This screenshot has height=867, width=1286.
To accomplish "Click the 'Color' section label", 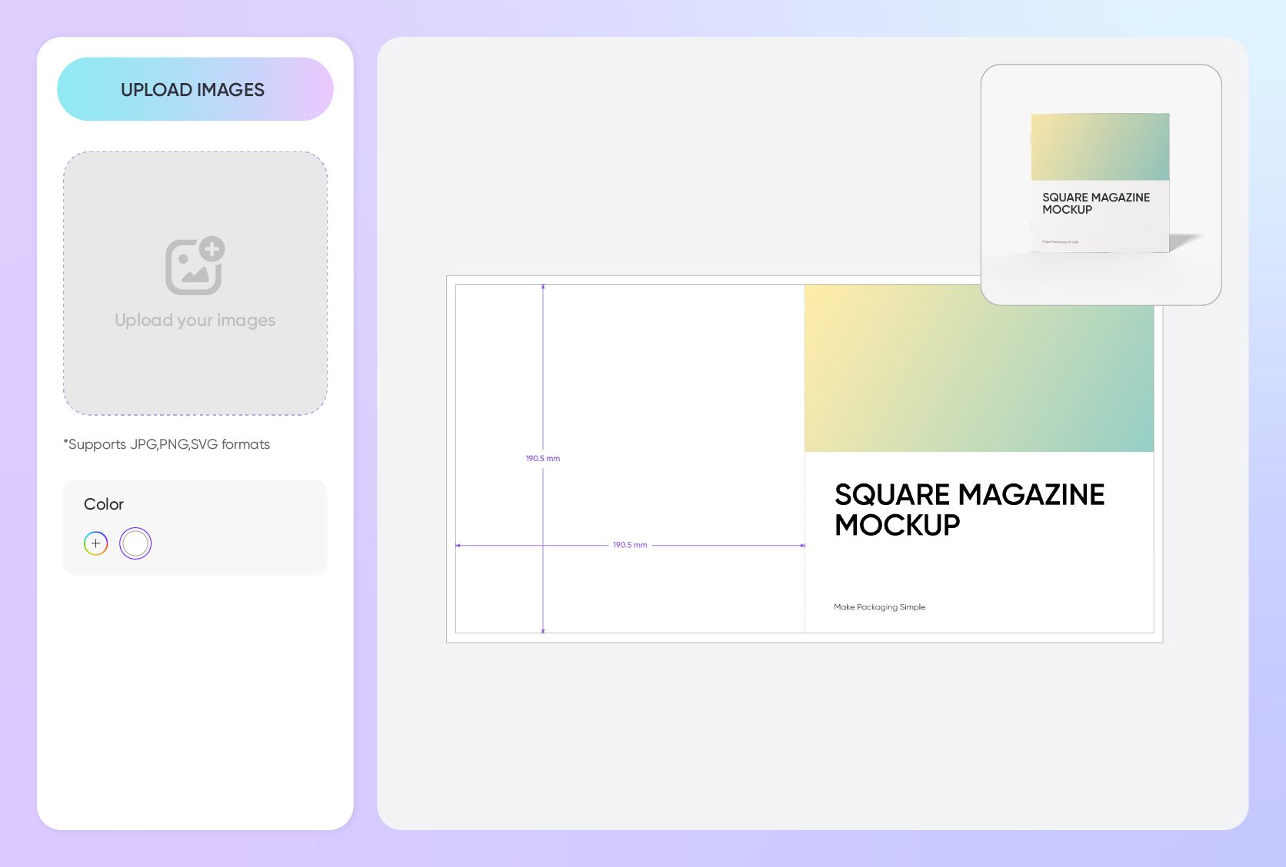I will 104,504.
